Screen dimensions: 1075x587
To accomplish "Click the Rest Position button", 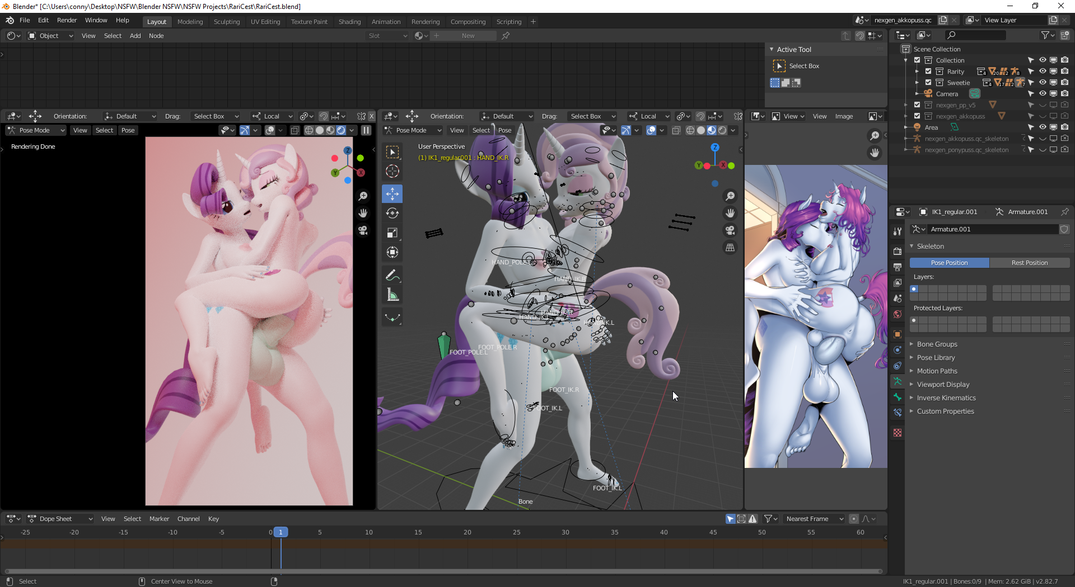I will click(1029, 263).
